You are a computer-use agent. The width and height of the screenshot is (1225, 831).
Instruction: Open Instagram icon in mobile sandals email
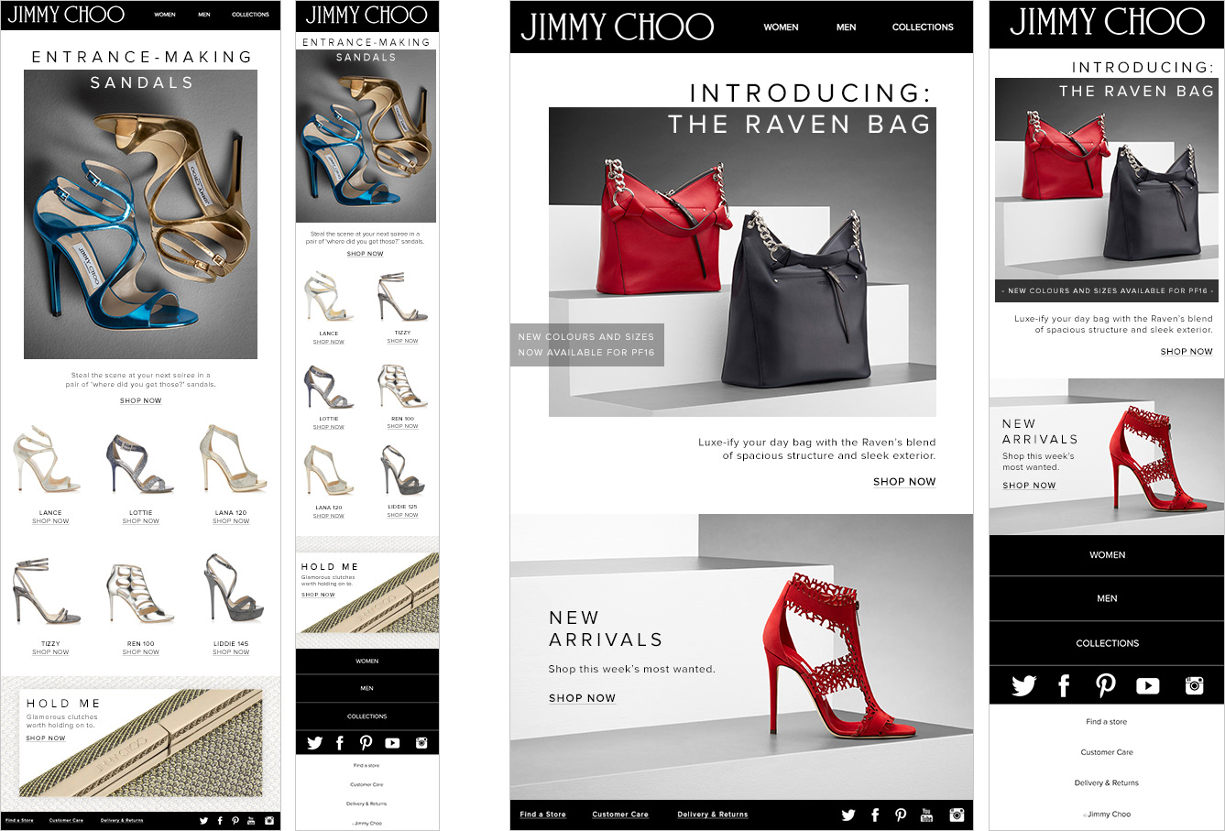click(421, 743)
